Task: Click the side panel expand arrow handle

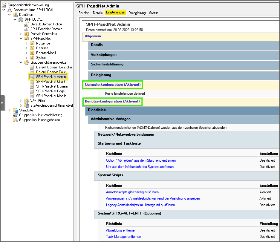Action: point(2,103)
